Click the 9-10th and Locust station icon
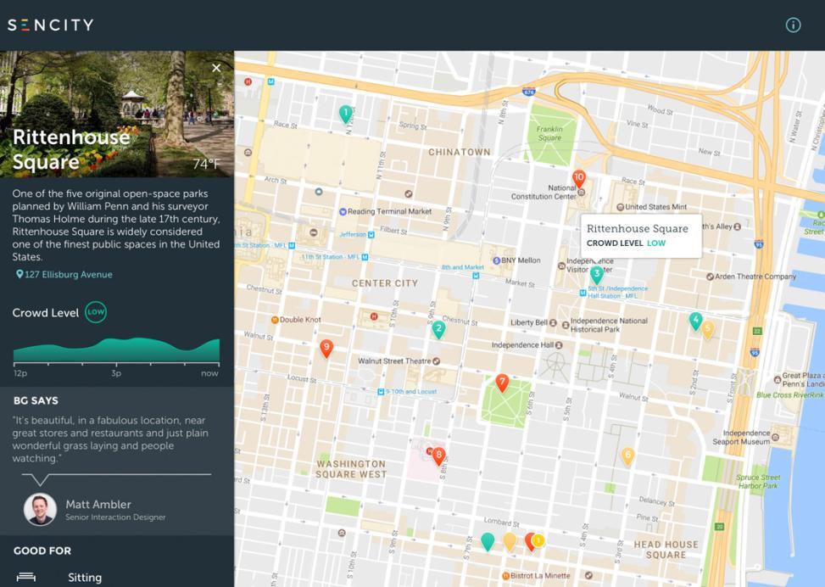 click(x=381, y=392)
